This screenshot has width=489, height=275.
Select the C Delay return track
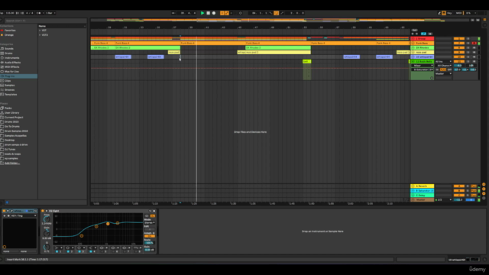[423, 196]
